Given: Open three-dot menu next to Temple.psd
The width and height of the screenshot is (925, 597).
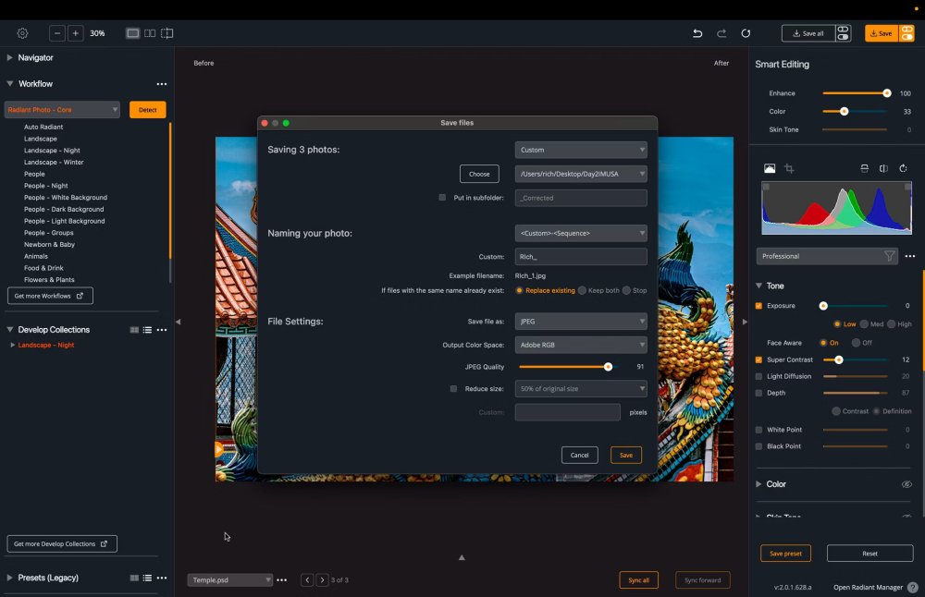Looking at the screenshot, I should [x=282, y=580].
